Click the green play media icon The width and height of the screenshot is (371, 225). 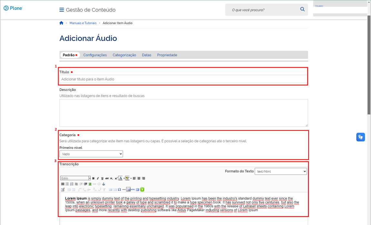[142, 190]
